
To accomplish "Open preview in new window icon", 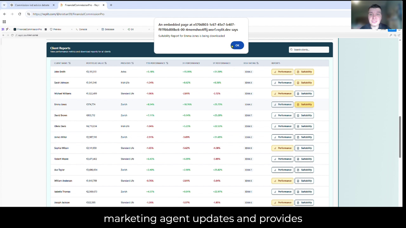I will 399,35.
